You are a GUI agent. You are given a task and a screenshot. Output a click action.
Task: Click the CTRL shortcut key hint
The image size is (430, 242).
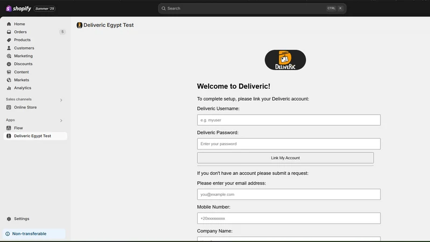coord(331,8)
